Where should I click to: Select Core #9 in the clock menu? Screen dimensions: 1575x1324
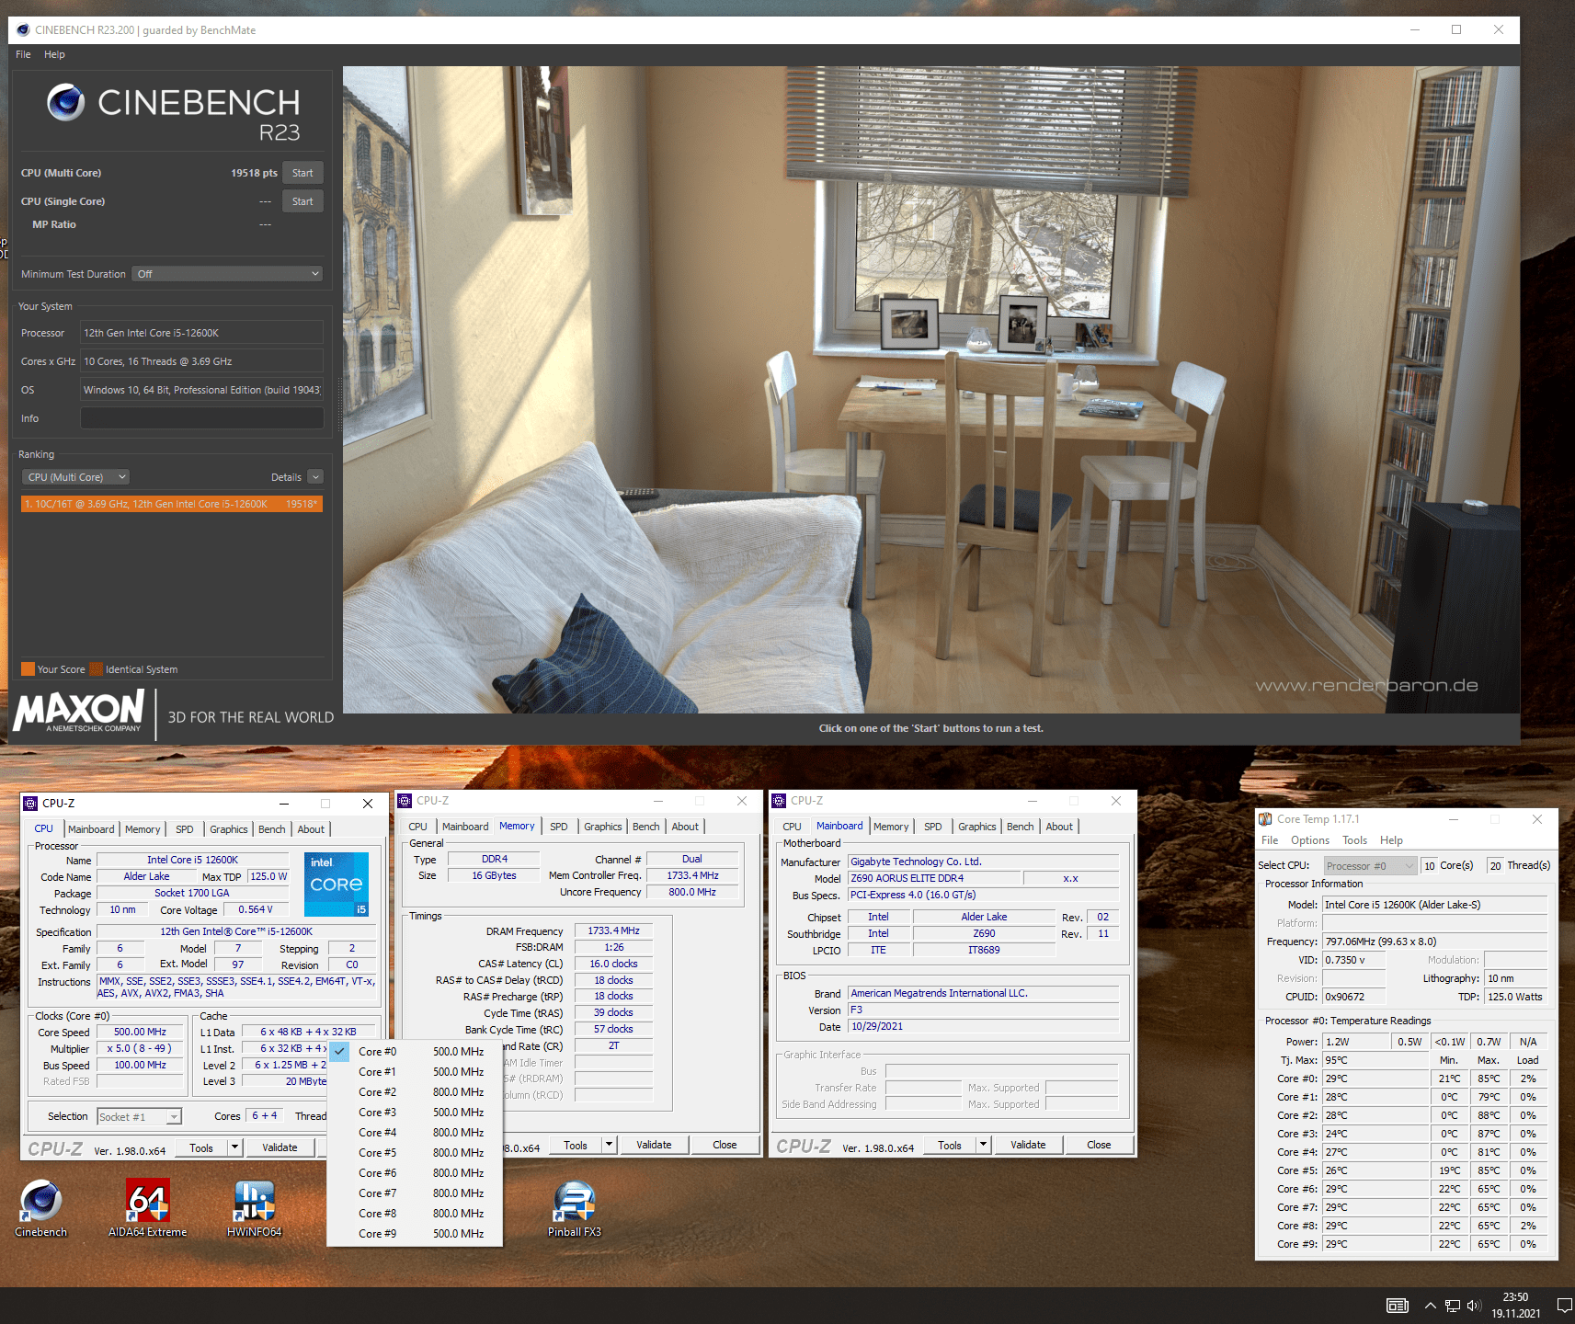(x=415, y=1234)
